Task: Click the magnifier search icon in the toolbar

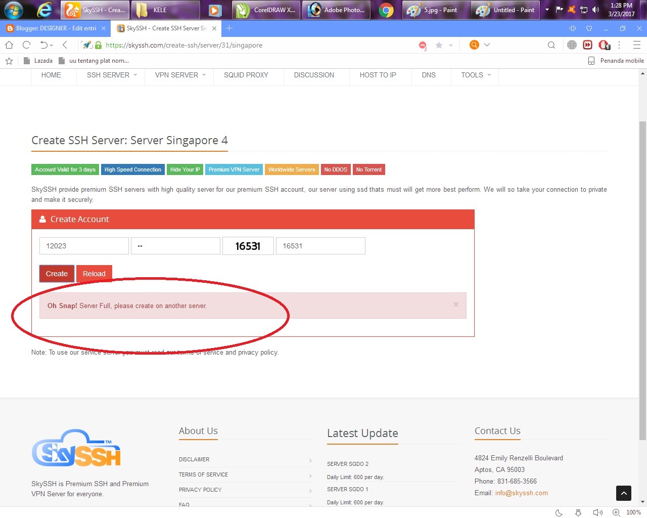Action: click(x=551, y=45)
